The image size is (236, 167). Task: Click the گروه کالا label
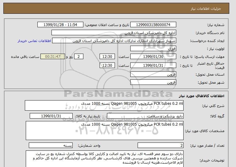pyautogui.click(x=217, y=116)
